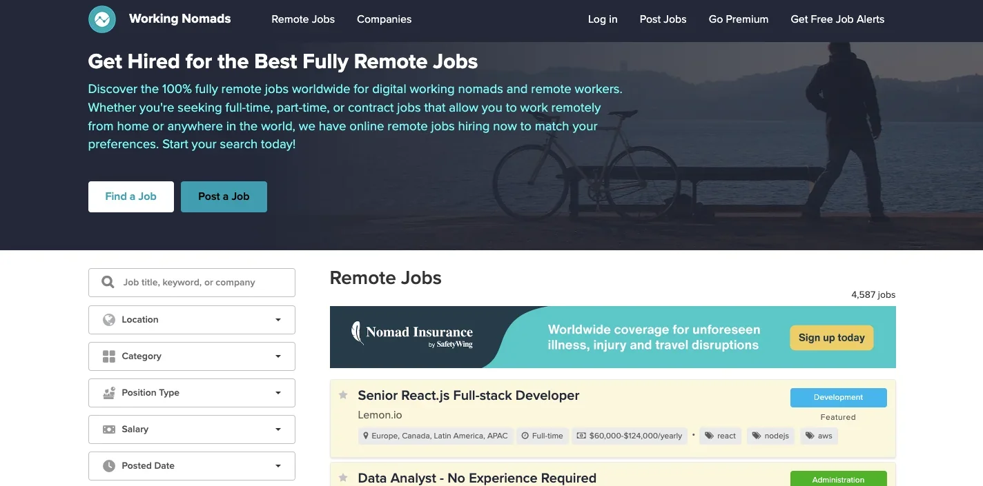The image size is (983, 486).
Task: Open the Remote Jobs nav item
Action: [303, 19]
